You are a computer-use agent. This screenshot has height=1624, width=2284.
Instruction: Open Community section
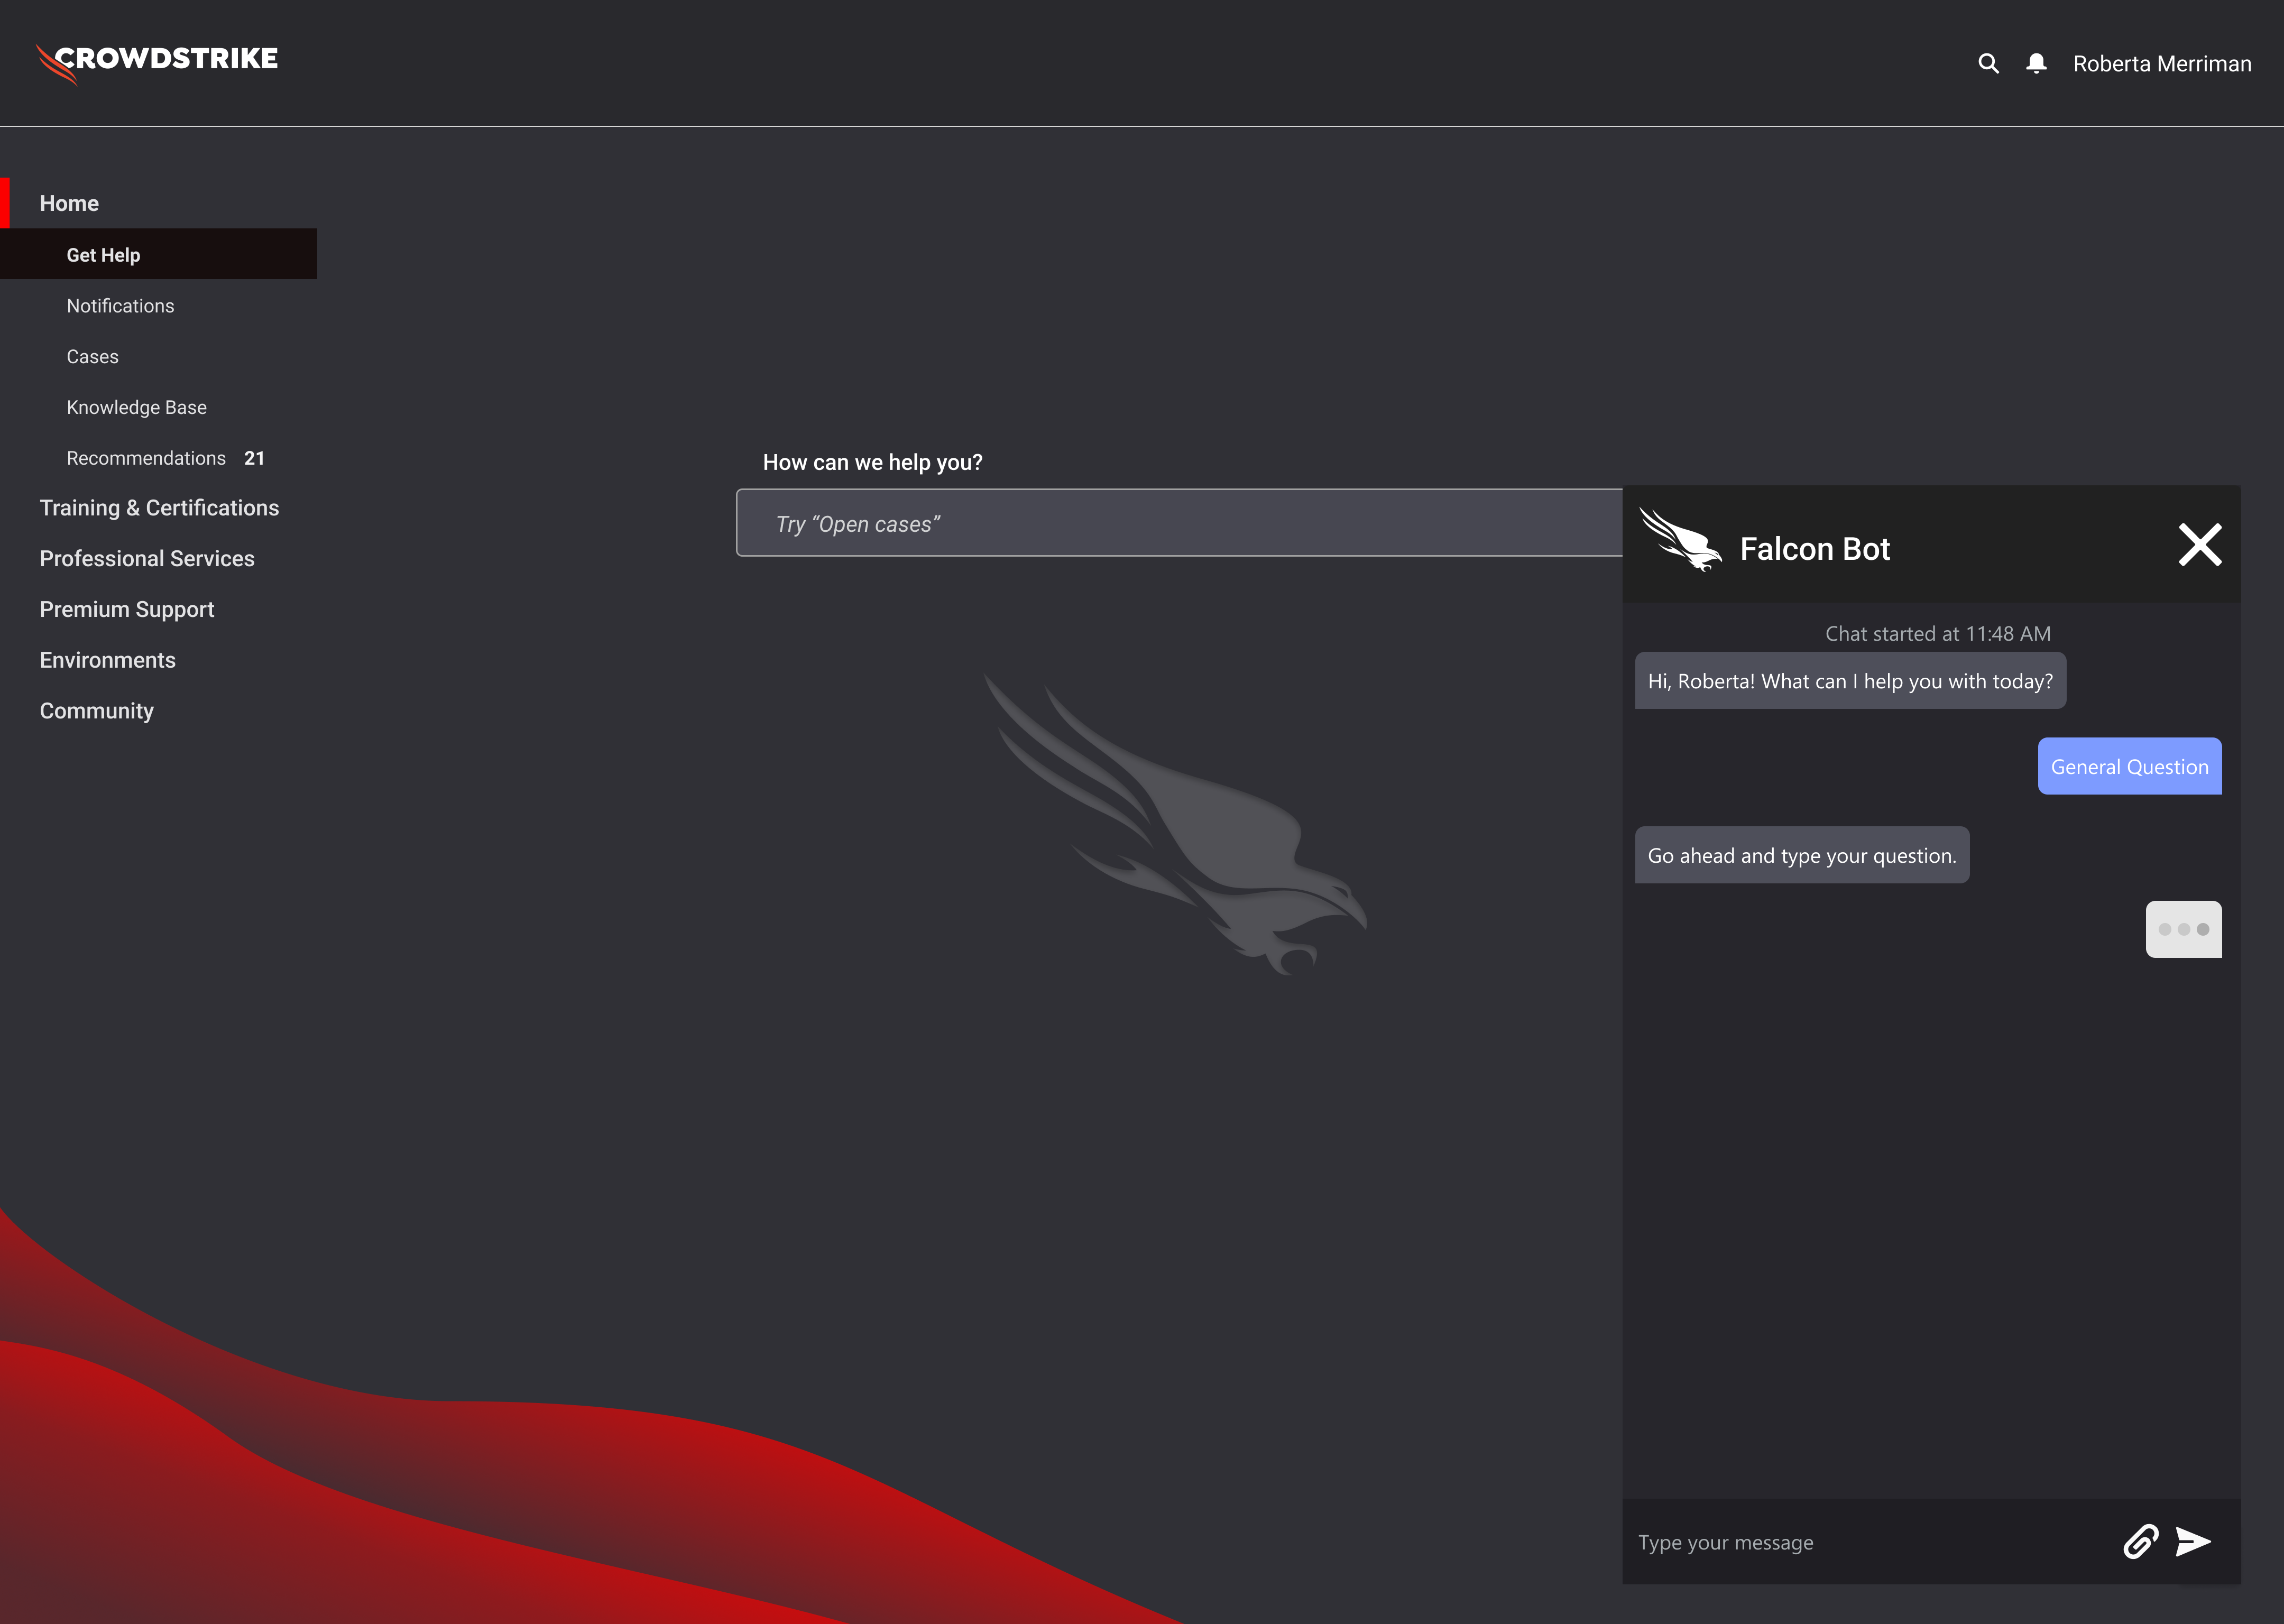click(x=96, y=711)
